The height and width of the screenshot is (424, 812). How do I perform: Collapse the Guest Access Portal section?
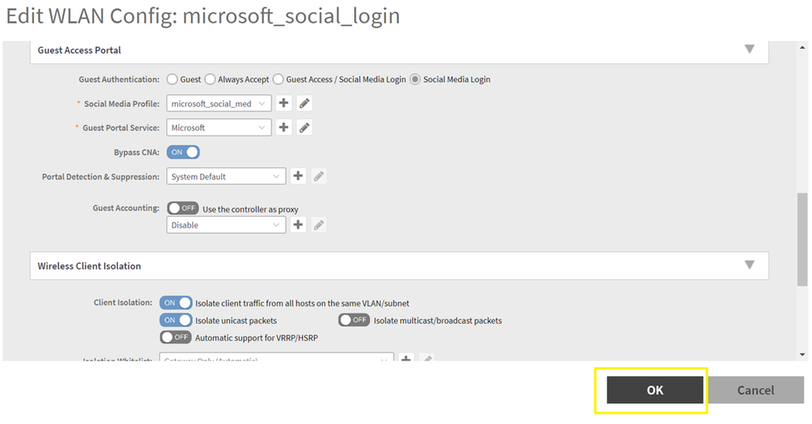coord(749,50)
